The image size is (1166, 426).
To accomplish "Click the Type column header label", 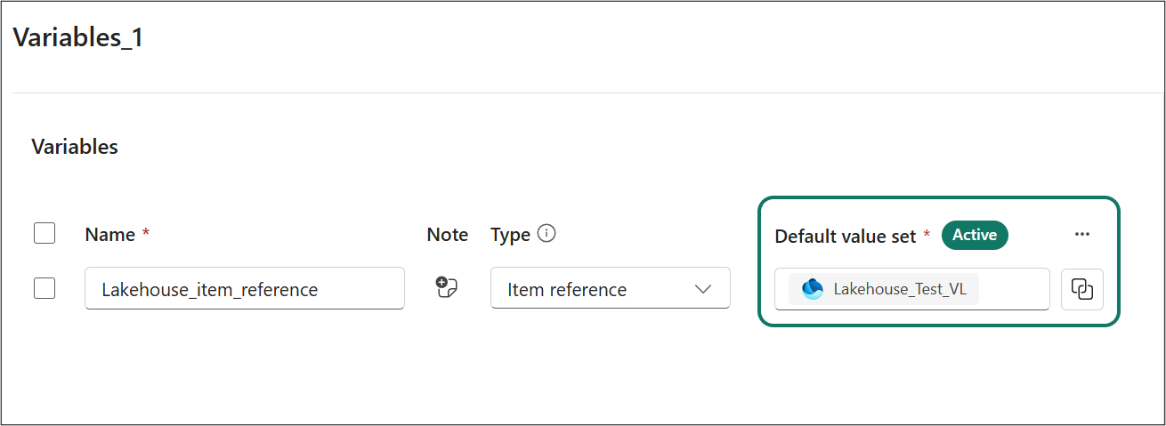I will [x=511, y=235].
